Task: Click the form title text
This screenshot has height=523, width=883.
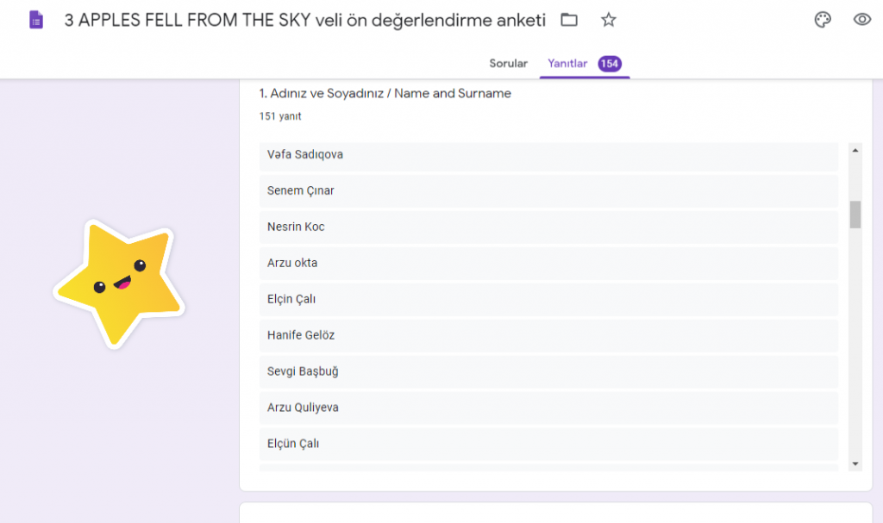Action: 304,20
